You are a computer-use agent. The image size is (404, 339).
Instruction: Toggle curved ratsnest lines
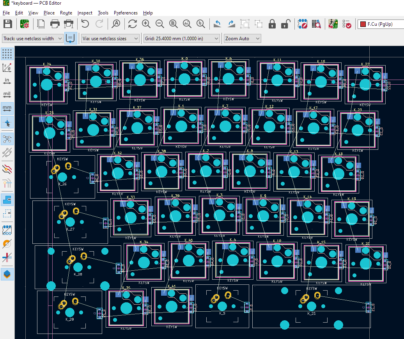click(x=7, y=153)
